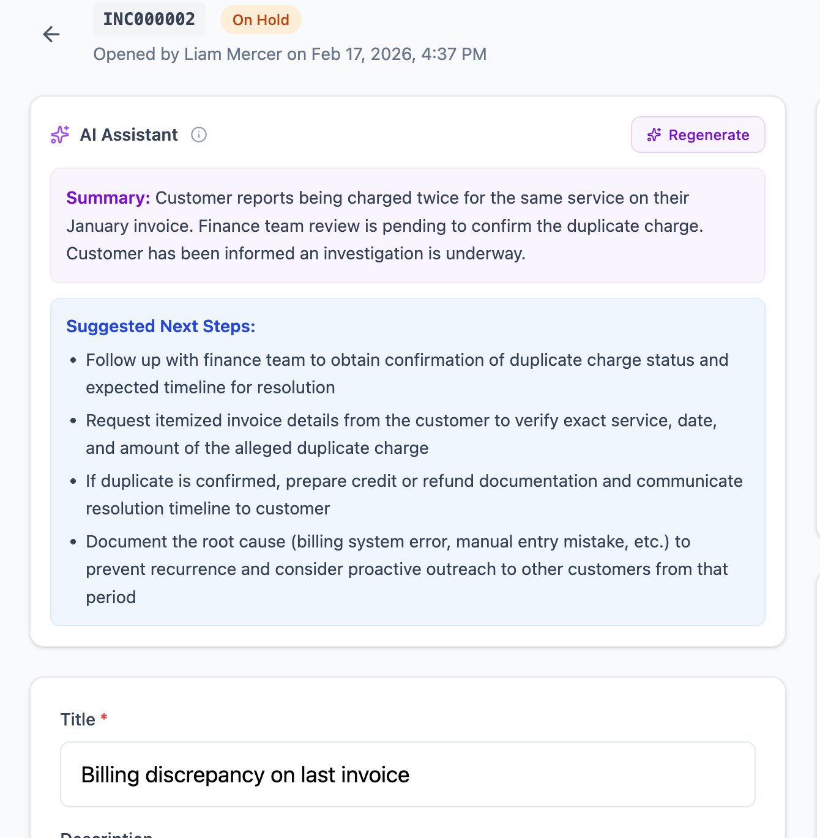The width and height of the screenshot is (820, 838).
Task: Select the AI Assistant sparkles icon
Action: 59,135
